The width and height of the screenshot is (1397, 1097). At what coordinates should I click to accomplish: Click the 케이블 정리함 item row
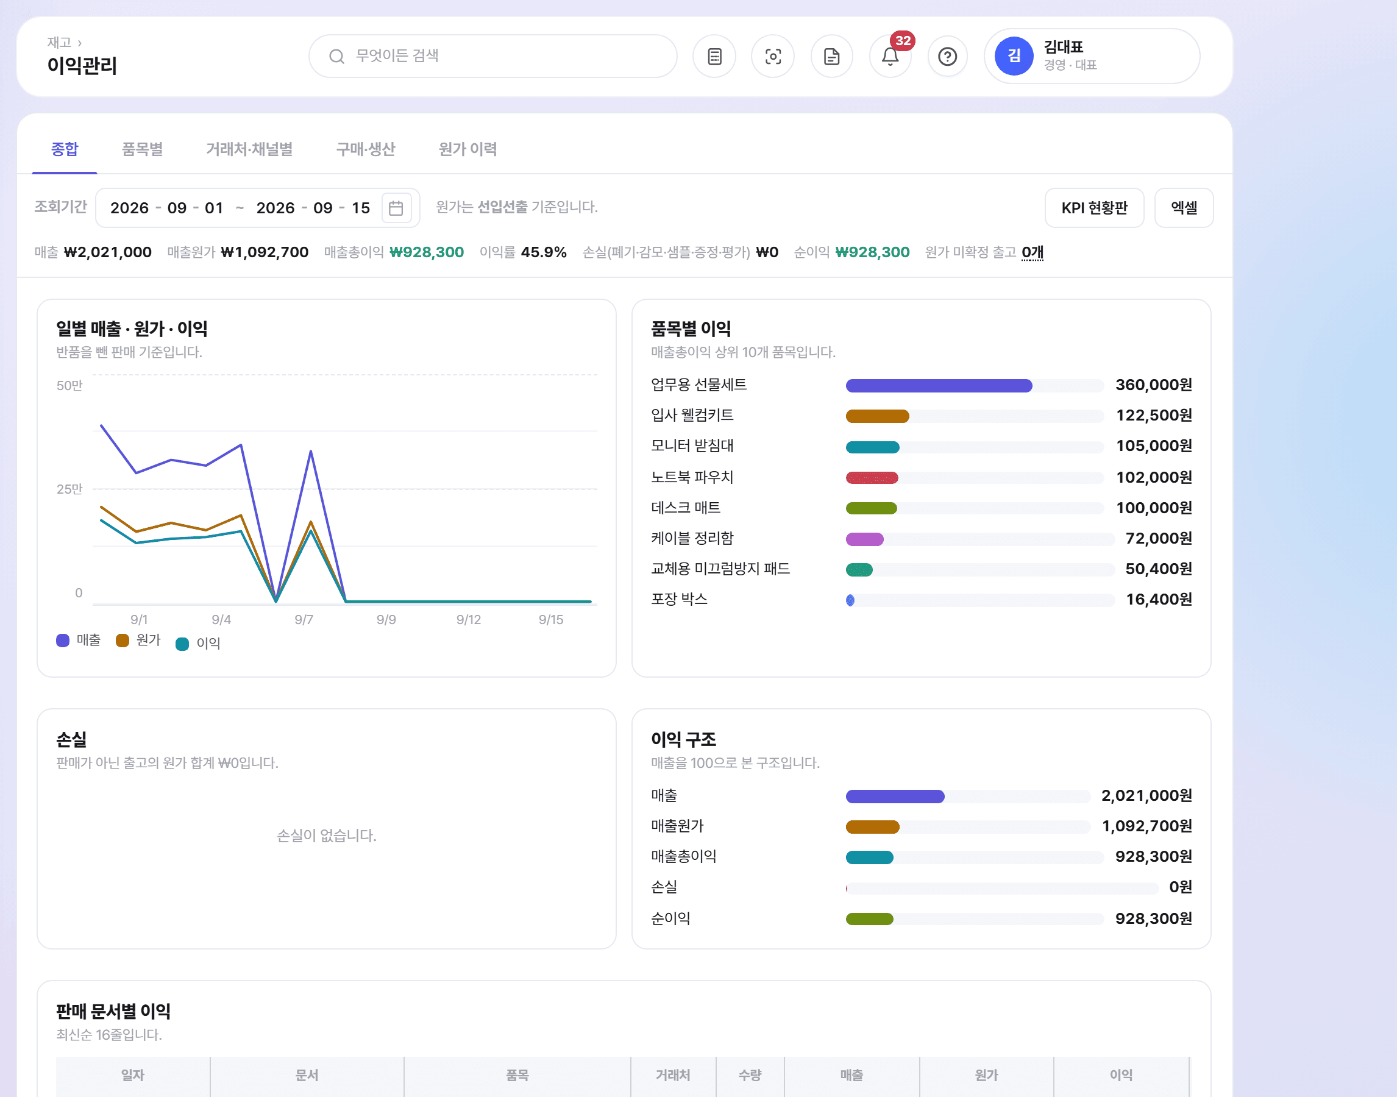(921, 538)
